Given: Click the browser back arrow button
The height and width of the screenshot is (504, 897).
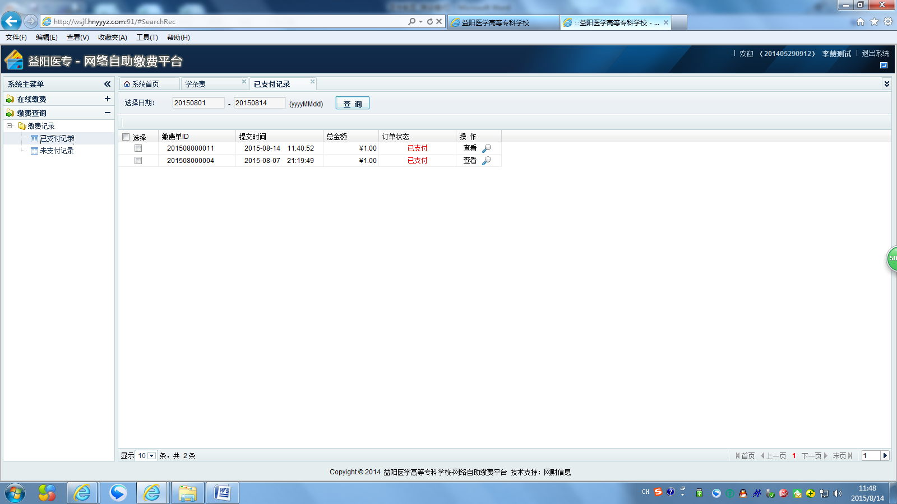Looking at the screenshot, I should click(x=11, y=21).
